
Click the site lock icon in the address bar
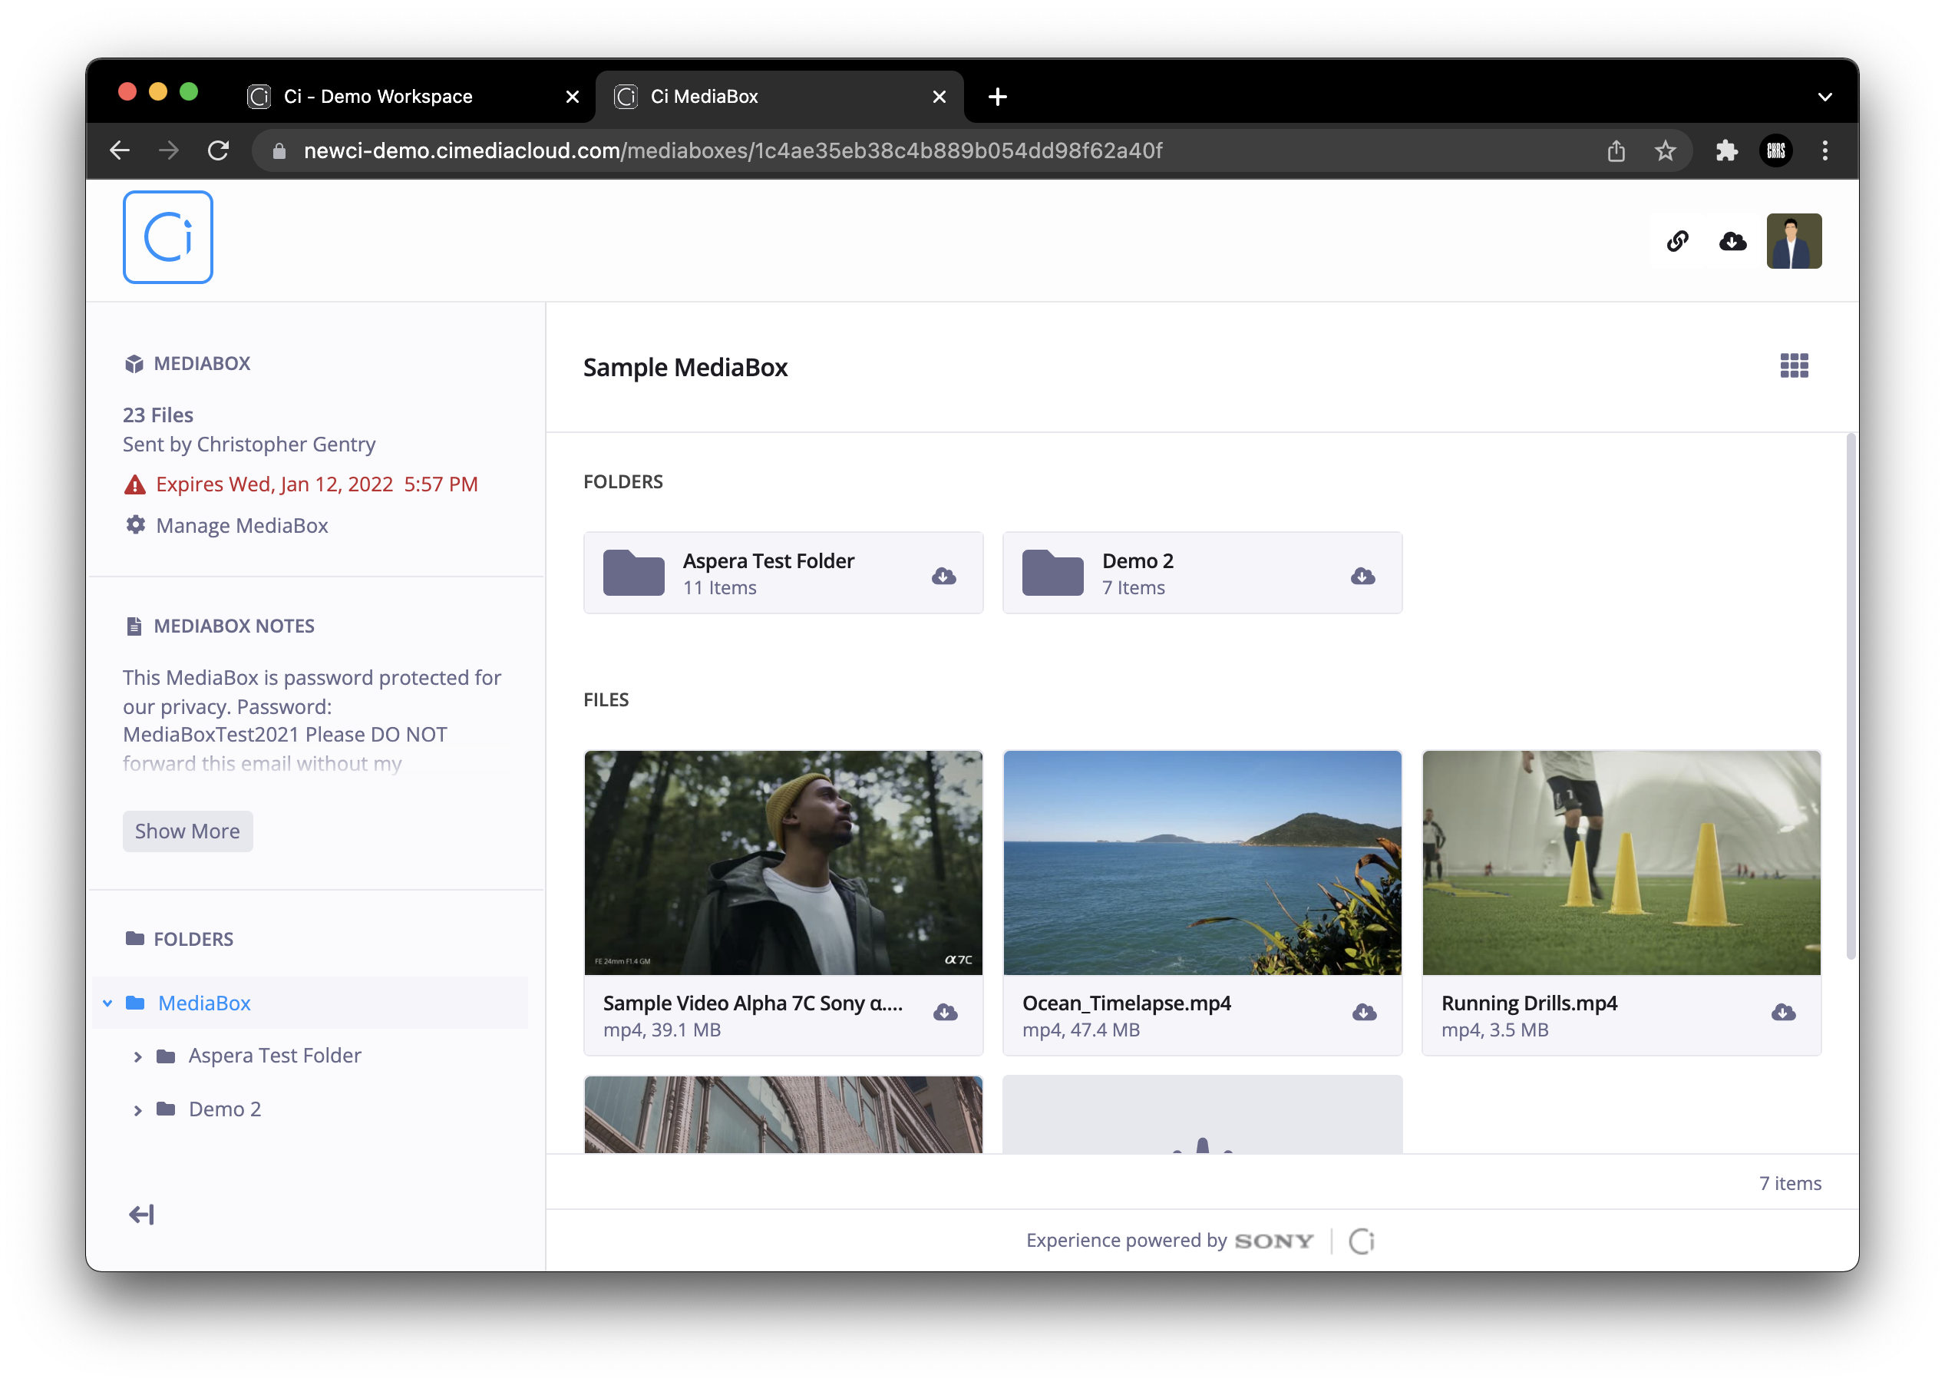(279, 151)
